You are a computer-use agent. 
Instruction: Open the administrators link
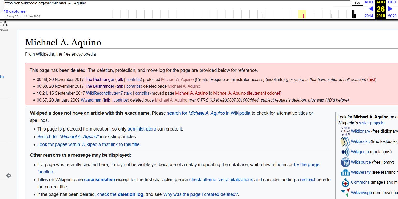coord(142,129)
